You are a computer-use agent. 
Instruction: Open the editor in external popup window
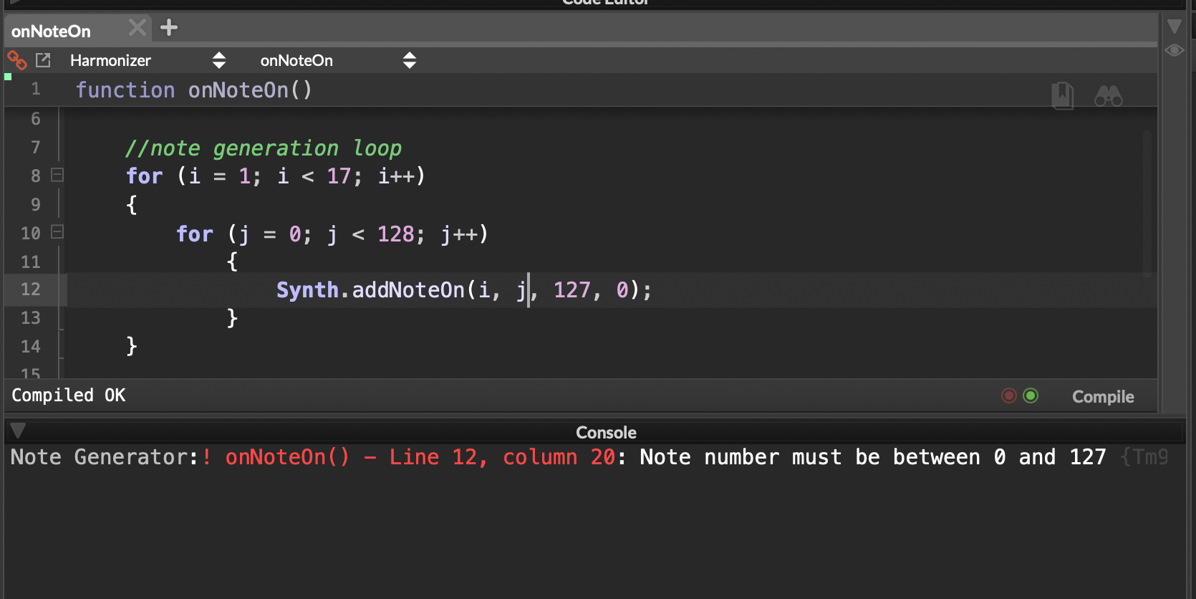tap(43, 60)
